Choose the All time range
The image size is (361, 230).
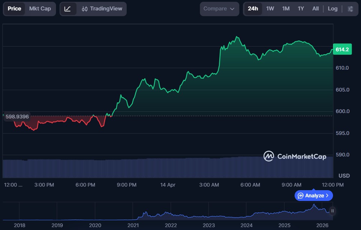(315, 9)
